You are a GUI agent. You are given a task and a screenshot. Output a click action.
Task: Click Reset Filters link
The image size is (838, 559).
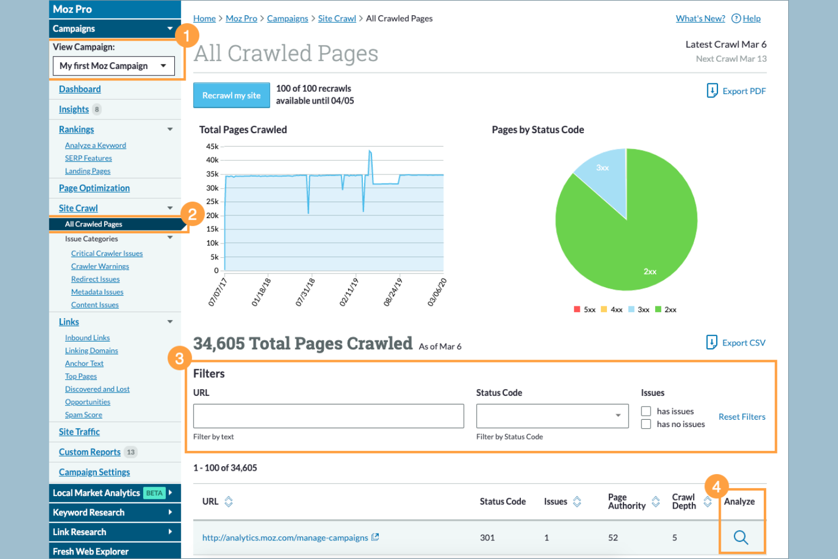(742, 417)
